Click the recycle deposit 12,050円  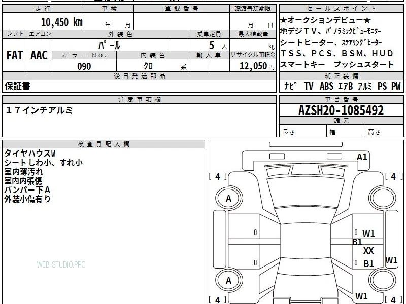tap(257, 66)
